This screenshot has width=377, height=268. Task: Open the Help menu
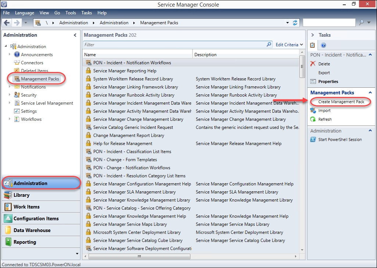point(102,13)
